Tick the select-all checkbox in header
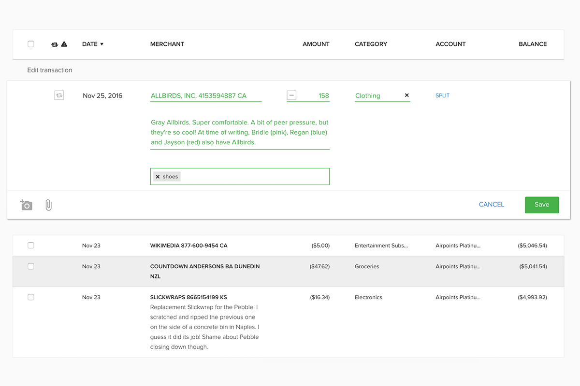 click(x=31, y=44)
